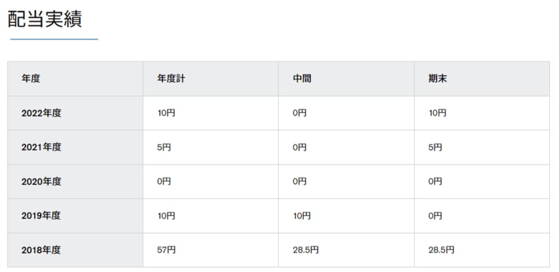Click the 2019年度 row label
The height and width of the screenshot is (272, 559).
coord(41,216)
